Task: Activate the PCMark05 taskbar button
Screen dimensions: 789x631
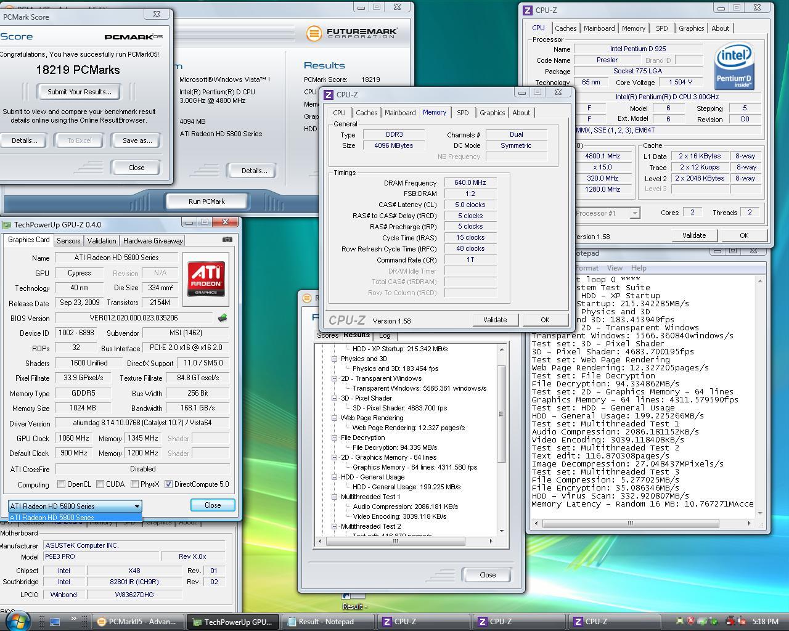Action: (137, 622)
